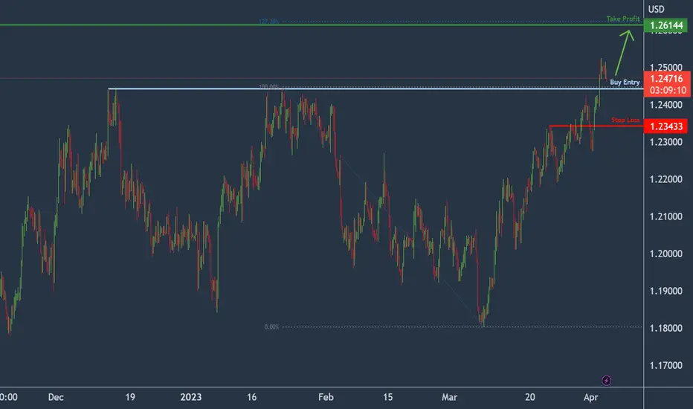Screen dimensions: 693x409
Task: Click 1.24000 on the price axis
Action: 665,105
